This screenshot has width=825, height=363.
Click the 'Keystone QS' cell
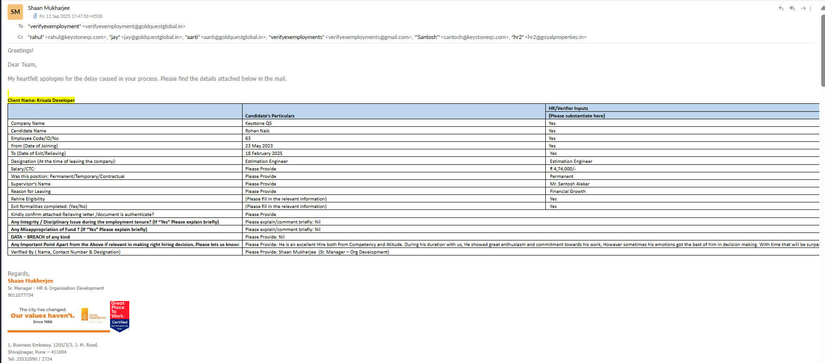point(259,123)
